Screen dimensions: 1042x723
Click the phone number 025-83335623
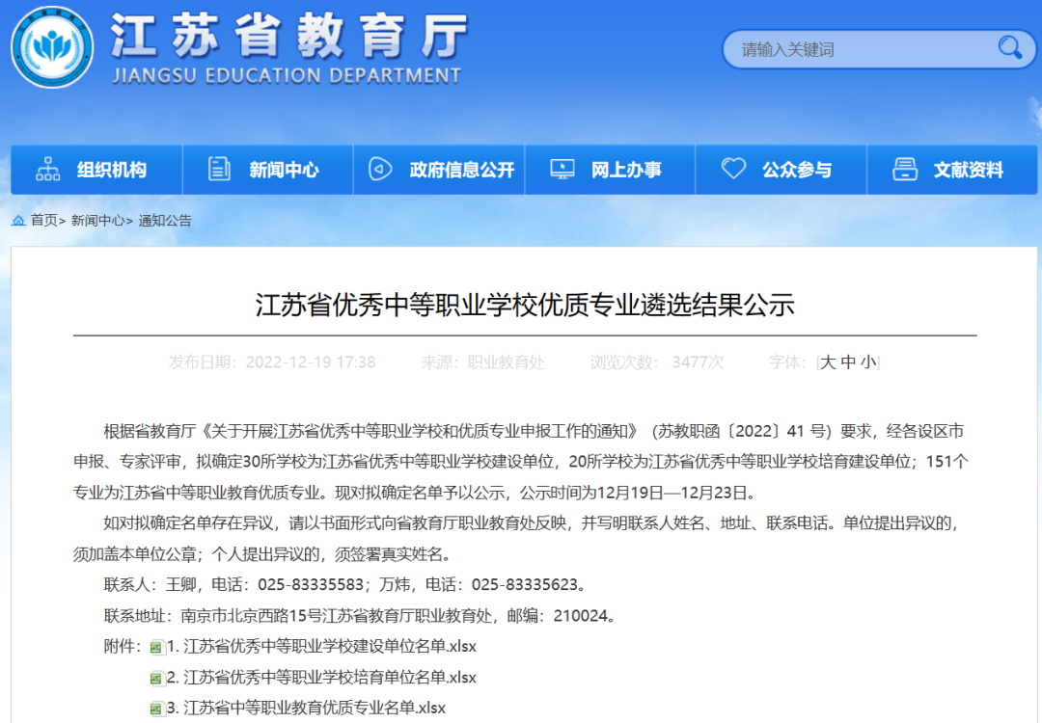click(x=524, y=585)
